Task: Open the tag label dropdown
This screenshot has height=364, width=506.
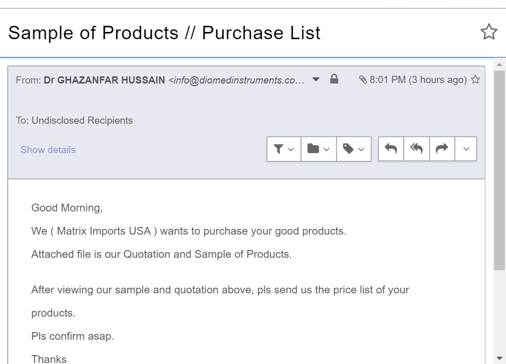Action: coord(354,149)
